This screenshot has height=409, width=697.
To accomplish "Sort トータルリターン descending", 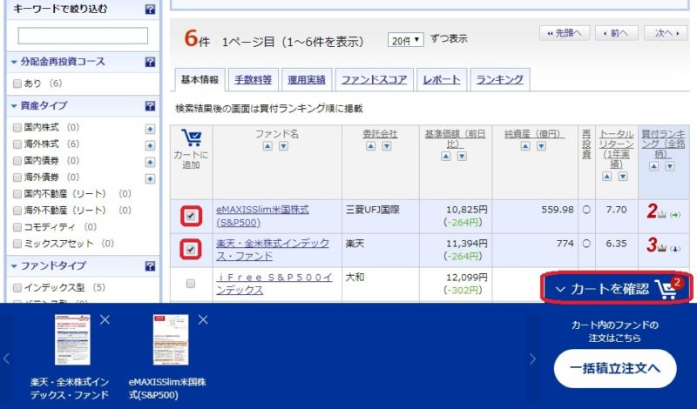I will [x=623, y=177].
